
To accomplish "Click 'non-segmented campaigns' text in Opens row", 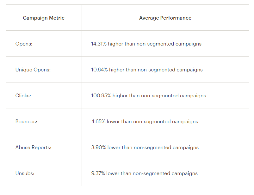I will coord(169,44).
